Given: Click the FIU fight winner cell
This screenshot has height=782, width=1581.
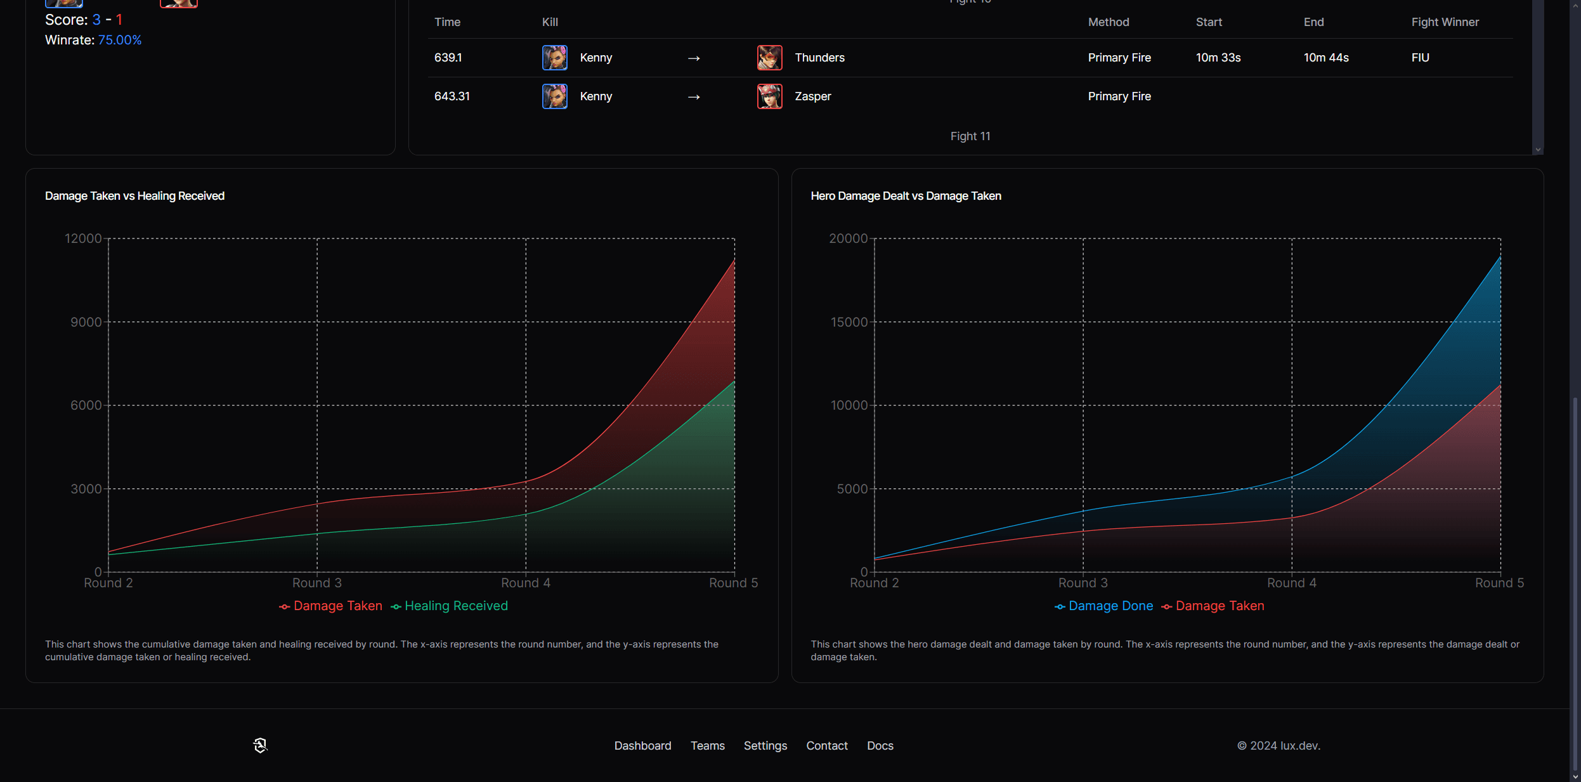Looking at the screenshot, I should coord(1420,58).
